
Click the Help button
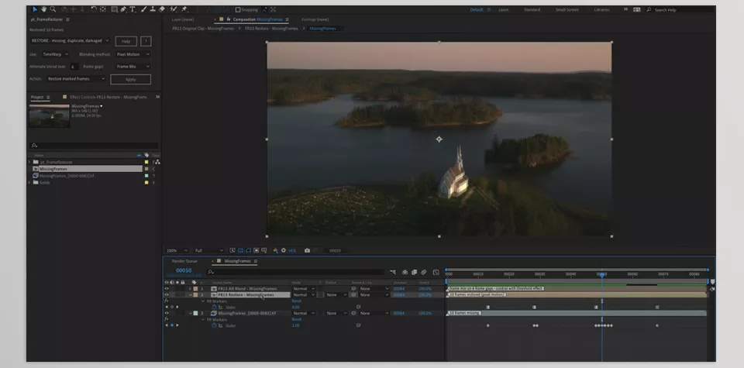126,41
